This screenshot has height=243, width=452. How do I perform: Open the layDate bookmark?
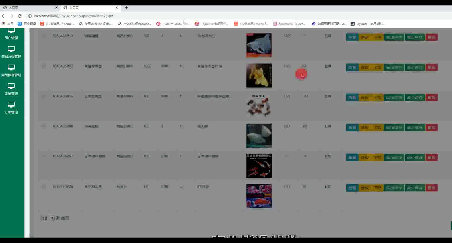click(368, 24)
